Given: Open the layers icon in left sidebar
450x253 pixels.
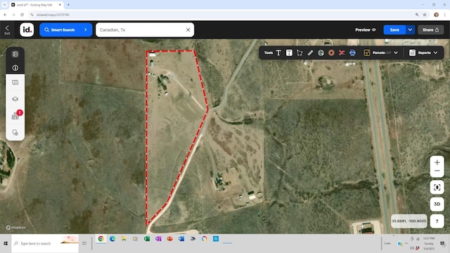Looking at the screenshot, I should [x=15, y=99].
